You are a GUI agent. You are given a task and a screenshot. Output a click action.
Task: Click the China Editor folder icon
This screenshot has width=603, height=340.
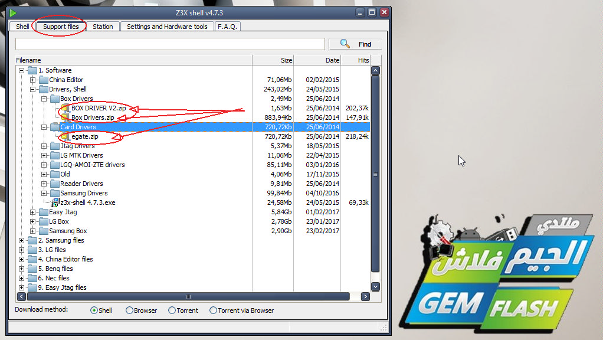point(44,80)
